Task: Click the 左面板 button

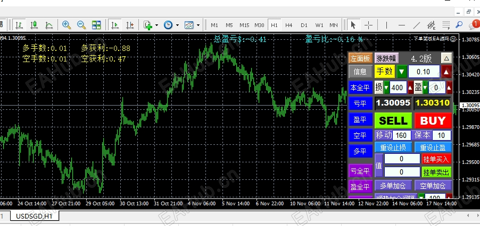Action: pyautogui.click(x=360, y=58)
